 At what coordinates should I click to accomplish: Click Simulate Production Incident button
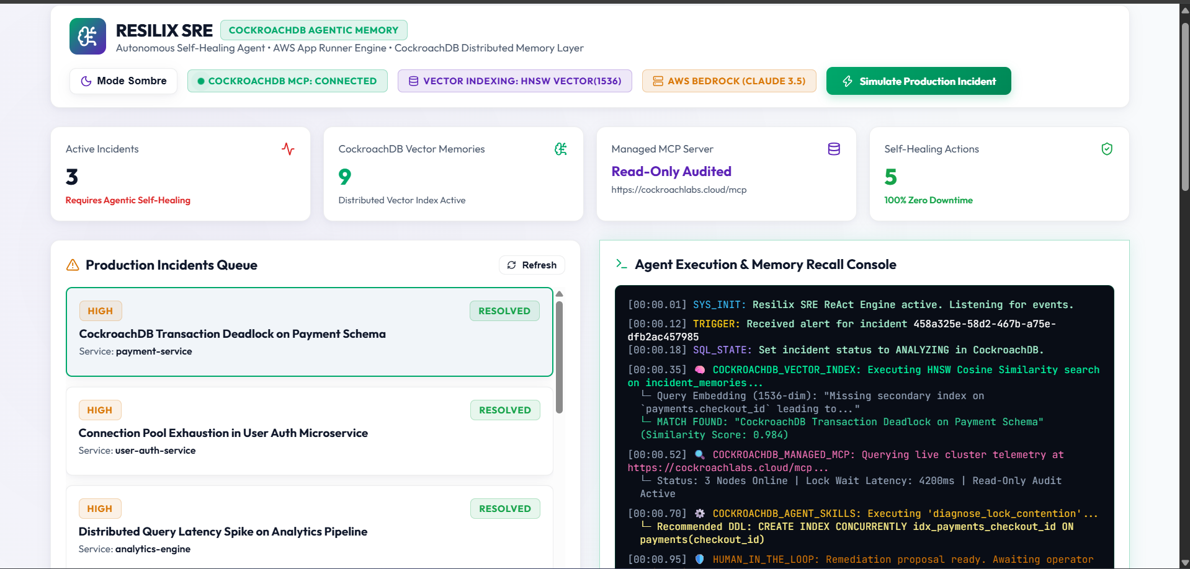[x=919, y=81]
